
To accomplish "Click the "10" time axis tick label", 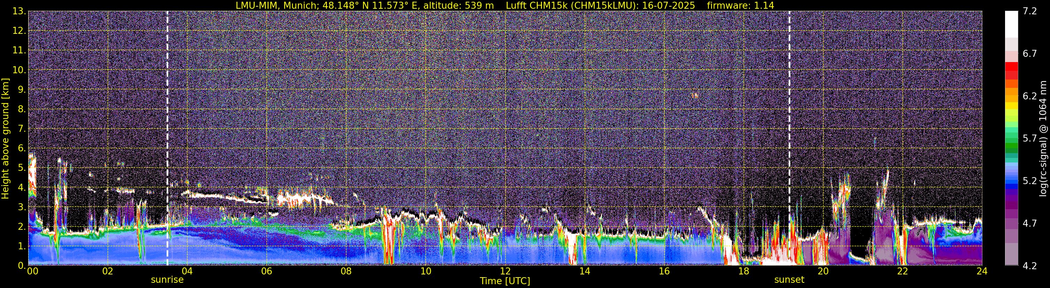I will click(426, 271).
